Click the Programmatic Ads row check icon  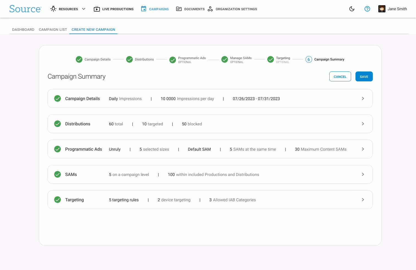(x=58, y=149)
